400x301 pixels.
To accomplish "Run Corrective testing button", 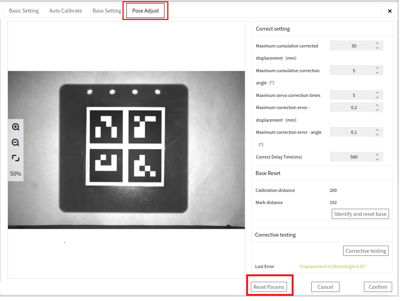I will pos(366,251).
